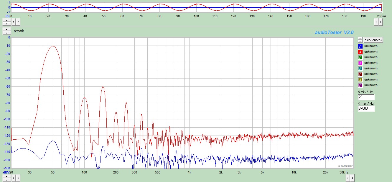Click the left arrow beside oscilloscope FS stepper
The height and width of the screenshot is (182, 392).
click(x=14, y=22)
